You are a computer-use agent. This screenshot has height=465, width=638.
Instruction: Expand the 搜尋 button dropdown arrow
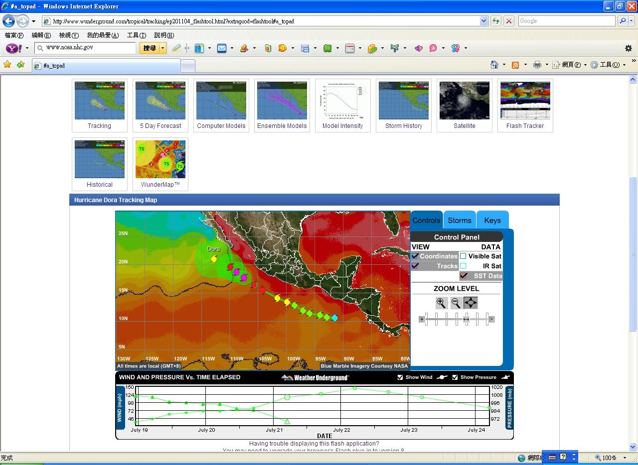click(x=162, y=48)
